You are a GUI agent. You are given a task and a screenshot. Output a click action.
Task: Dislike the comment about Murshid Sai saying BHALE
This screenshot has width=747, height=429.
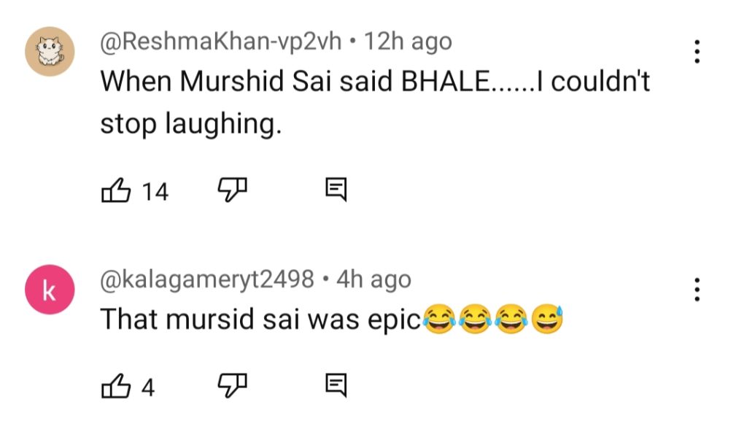click(x=233, y=190)
